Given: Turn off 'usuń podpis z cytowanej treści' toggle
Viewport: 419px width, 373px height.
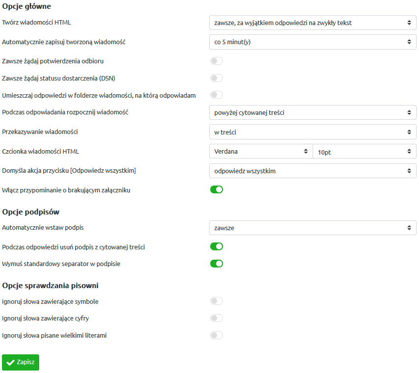Looking at the screenshot, I should (x=217, y=247).
